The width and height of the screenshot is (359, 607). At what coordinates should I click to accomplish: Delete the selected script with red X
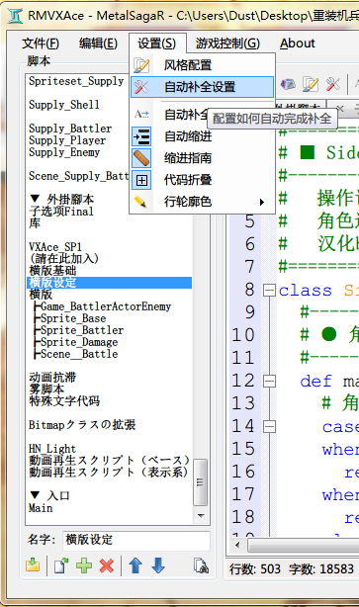click(x=106, y=565)
